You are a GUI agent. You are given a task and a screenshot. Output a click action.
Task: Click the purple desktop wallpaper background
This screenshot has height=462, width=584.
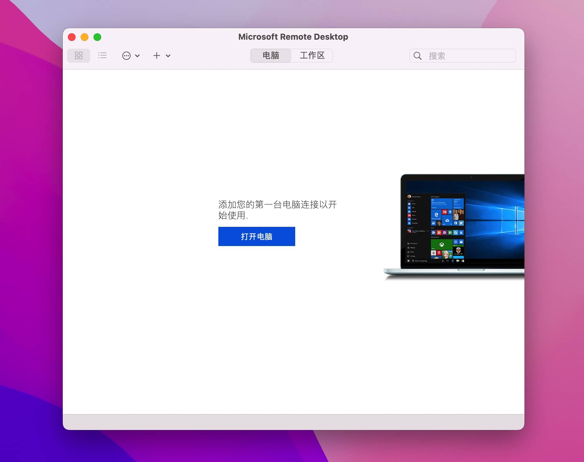click(x=29, y=224)
